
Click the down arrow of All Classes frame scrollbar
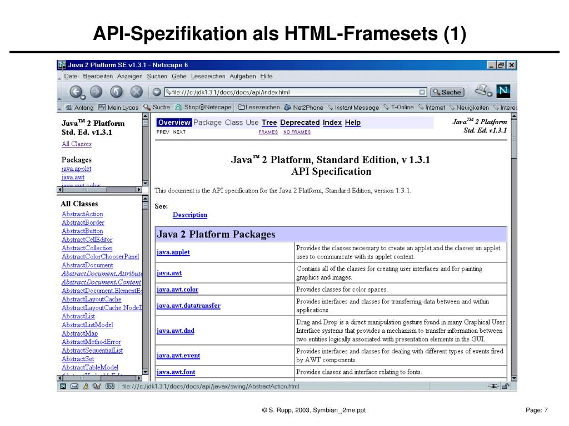[x=146, y=372]
